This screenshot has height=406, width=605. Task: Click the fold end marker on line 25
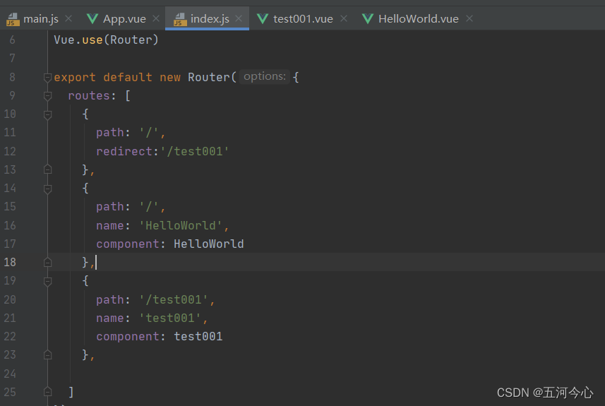tap(47, 392)
